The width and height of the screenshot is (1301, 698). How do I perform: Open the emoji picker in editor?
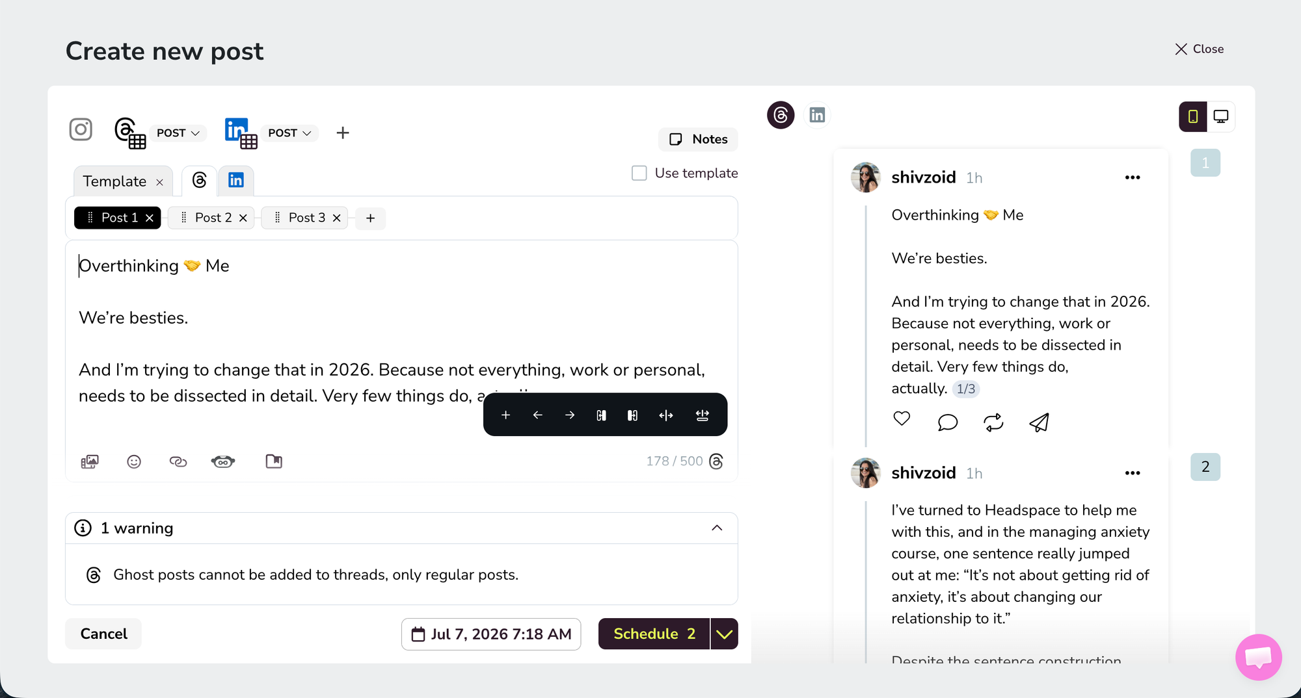coord(134,461)
